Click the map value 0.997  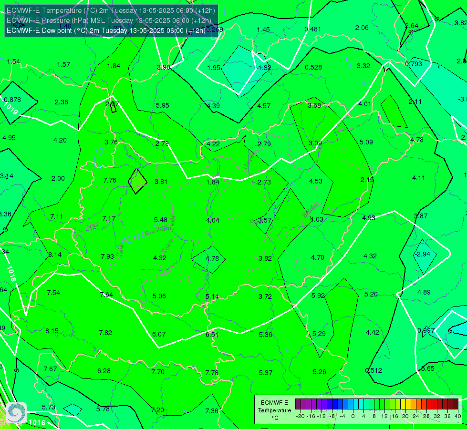pyautogui.click(x=426, y=330)
